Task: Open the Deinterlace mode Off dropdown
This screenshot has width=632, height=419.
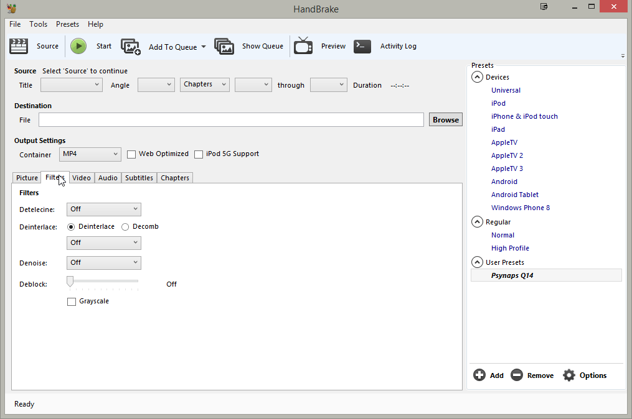Action: (x=104, y=242)
